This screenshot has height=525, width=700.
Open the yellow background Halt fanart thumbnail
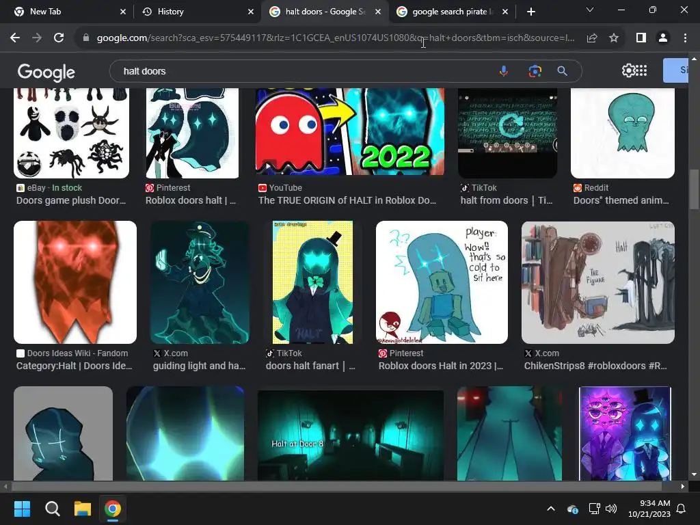pos(312,282)
